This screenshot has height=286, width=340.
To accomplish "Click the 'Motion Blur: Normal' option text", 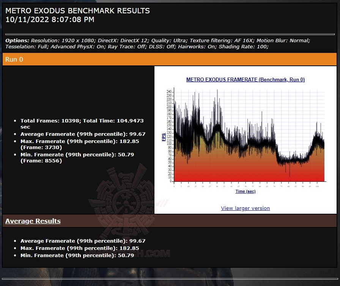I will click(x=283, y=40).
